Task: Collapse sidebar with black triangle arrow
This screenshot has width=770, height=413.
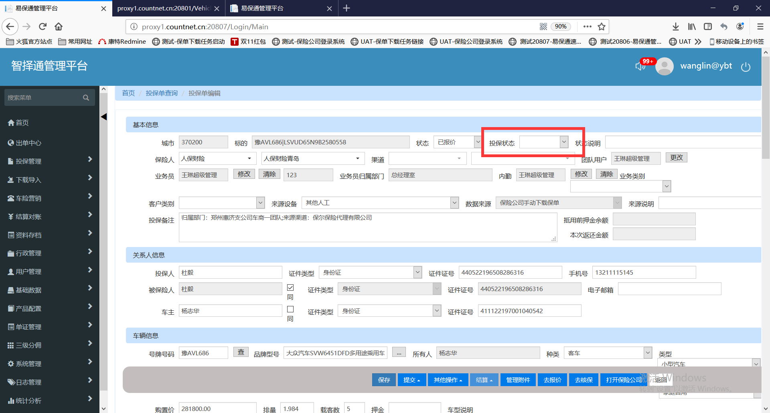Action: coord(104,117)
